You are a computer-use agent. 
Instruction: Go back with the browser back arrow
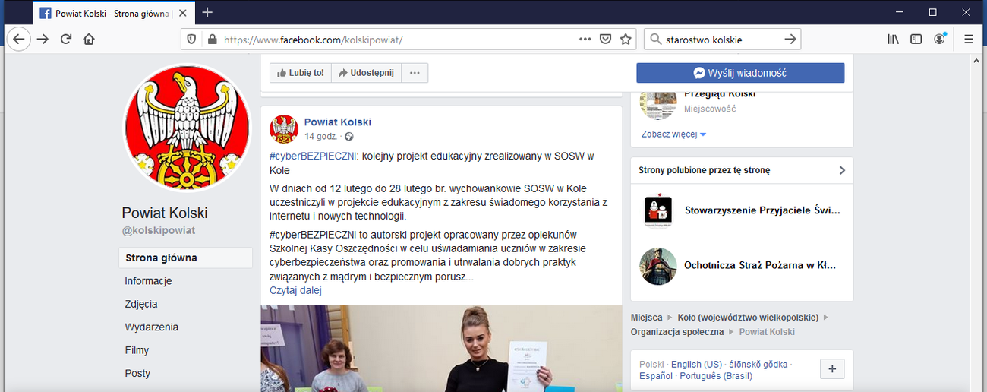[18, 39]
